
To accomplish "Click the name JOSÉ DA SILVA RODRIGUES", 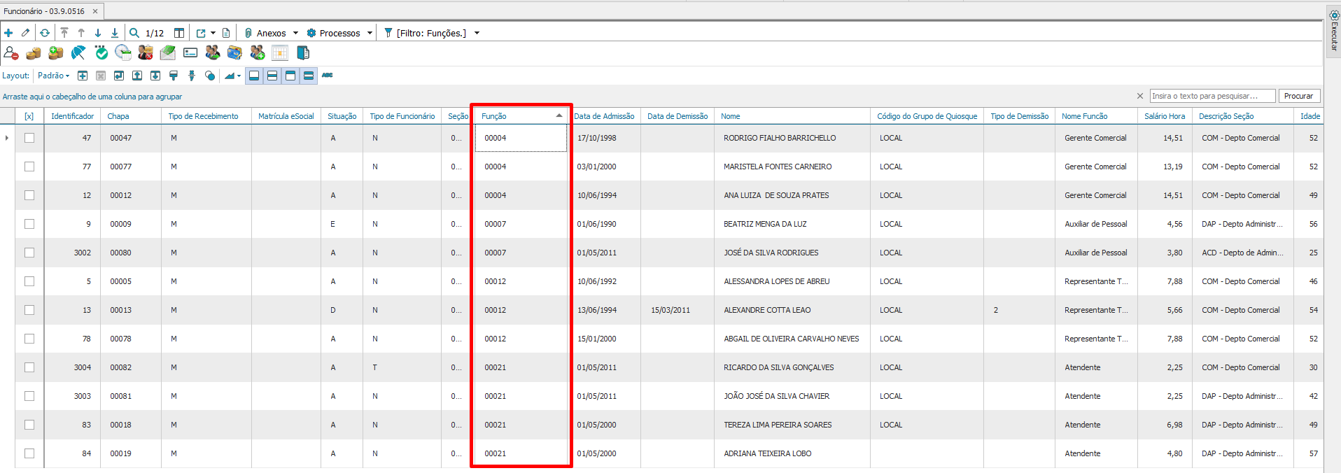I will tap(771, 253).
